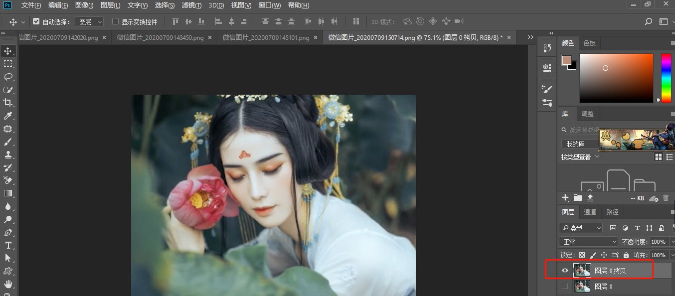Click the align left edges icon
675x296 pixels.
(218, 21)
